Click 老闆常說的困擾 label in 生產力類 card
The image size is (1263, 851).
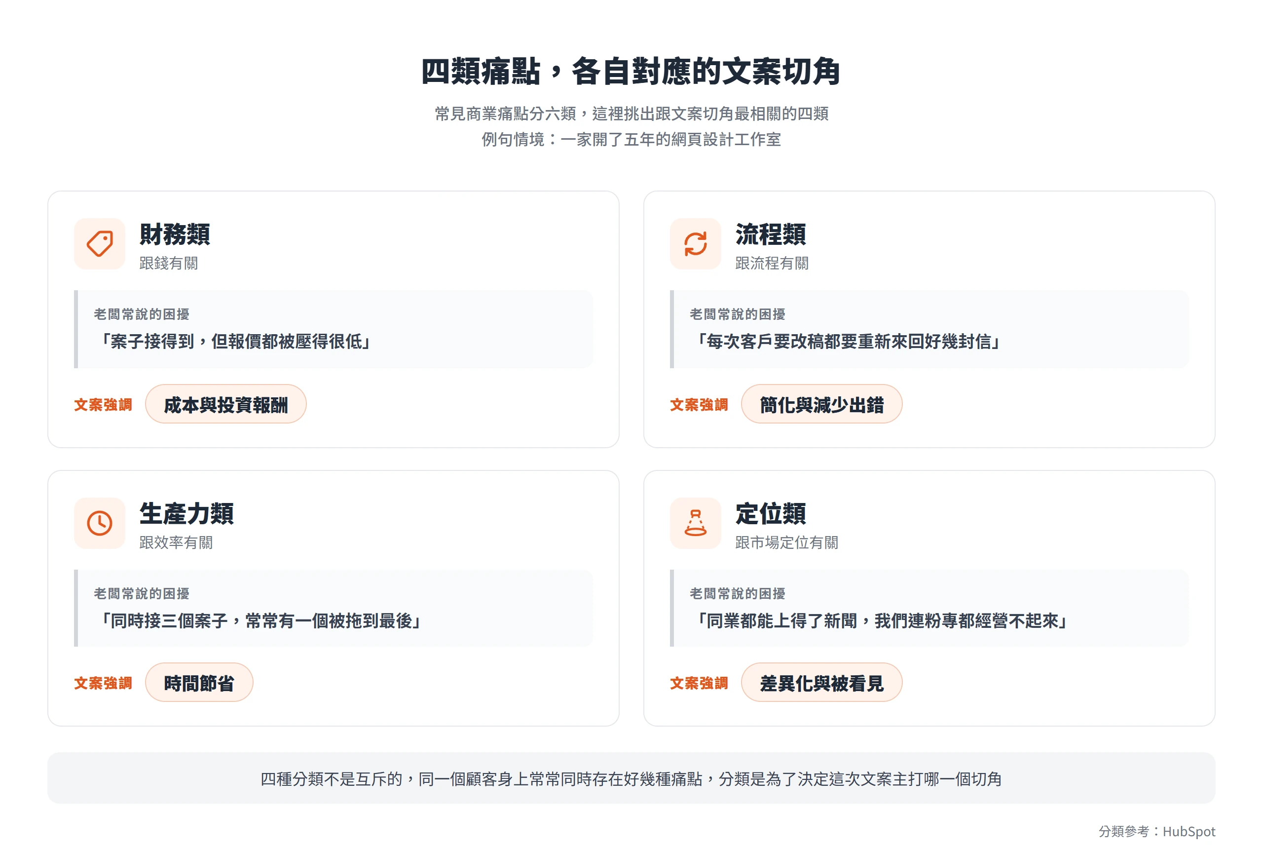tap(142, 593)
